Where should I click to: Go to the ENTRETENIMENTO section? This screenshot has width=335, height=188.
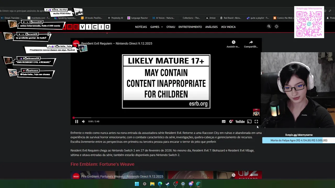tap(190, 27)
